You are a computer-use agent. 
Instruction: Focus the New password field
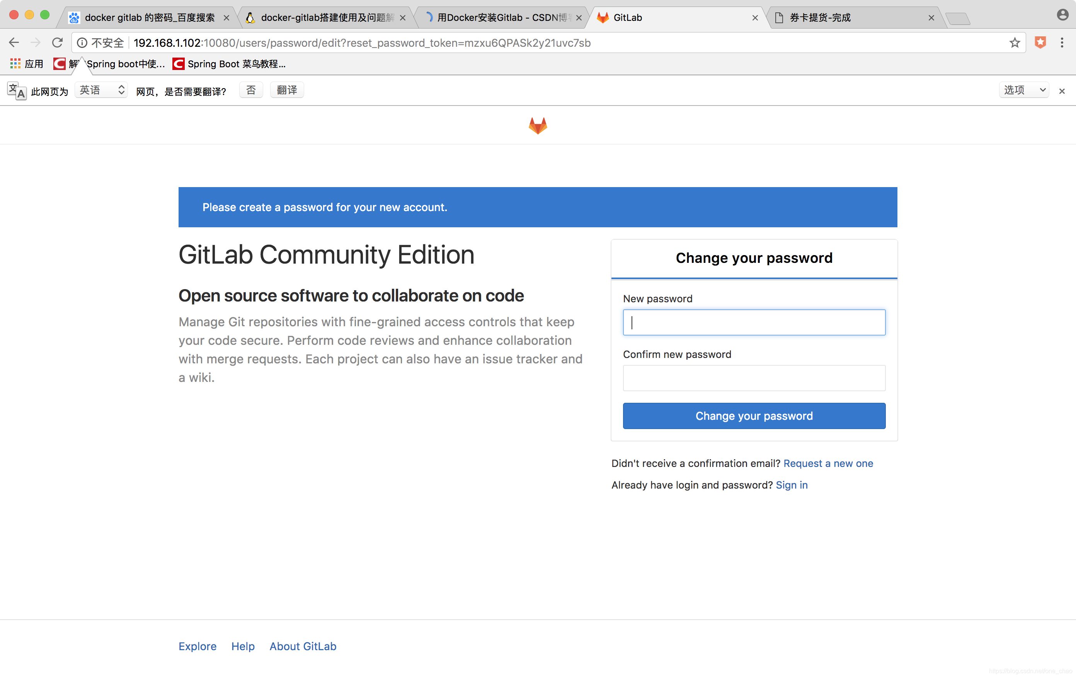coord(754,322)
